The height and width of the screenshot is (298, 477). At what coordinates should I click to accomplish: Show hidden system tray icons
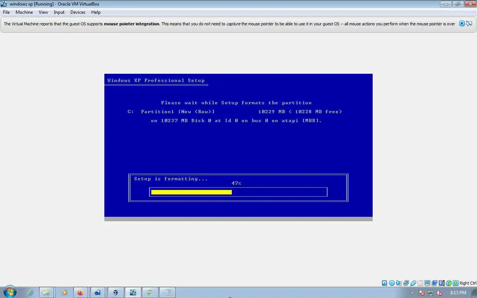pyautogui.click(x=412, y=293)
